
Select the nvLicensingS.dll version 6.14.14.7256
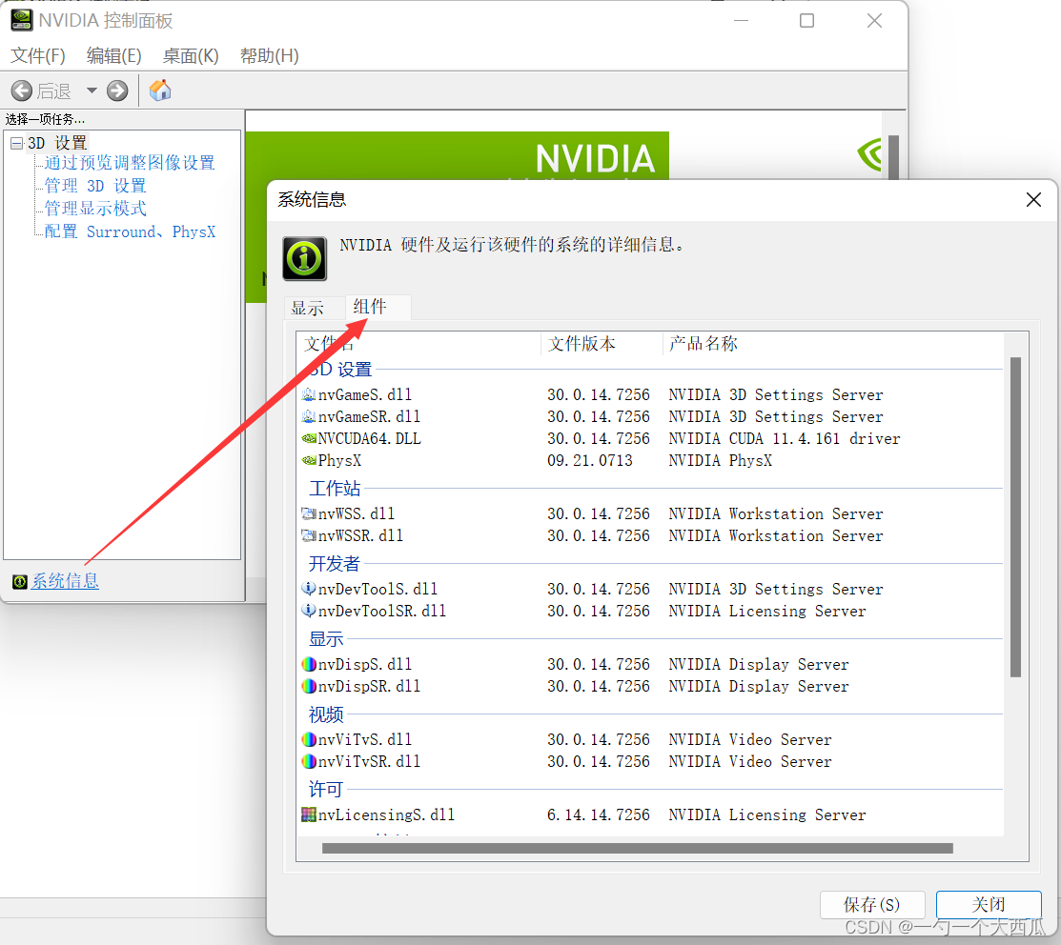point(598,814)
